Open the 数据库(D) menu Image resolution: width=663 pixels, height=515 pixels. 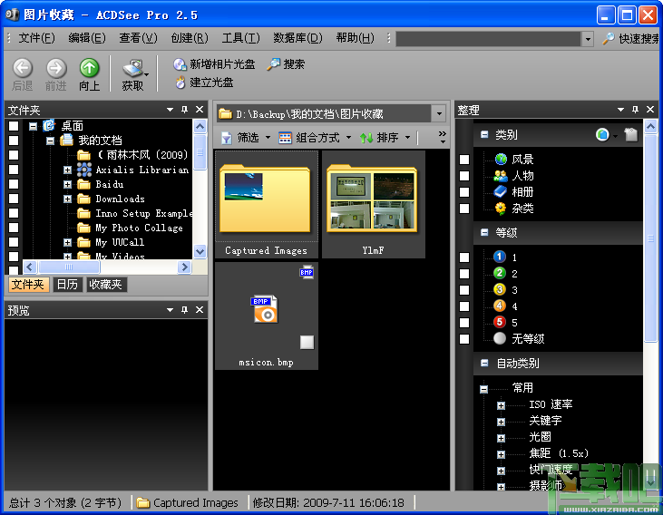coord(297,38)
